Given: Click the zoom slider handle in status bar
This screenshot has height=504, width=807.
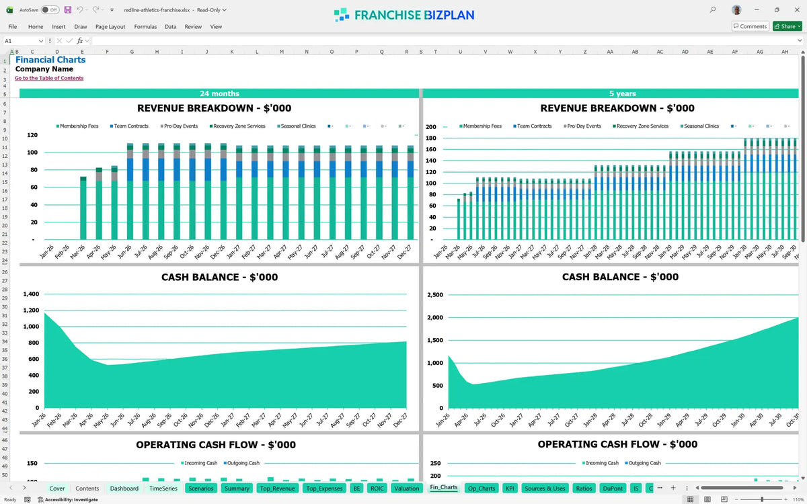Looking at the screenshot, I should pos(761,499).
